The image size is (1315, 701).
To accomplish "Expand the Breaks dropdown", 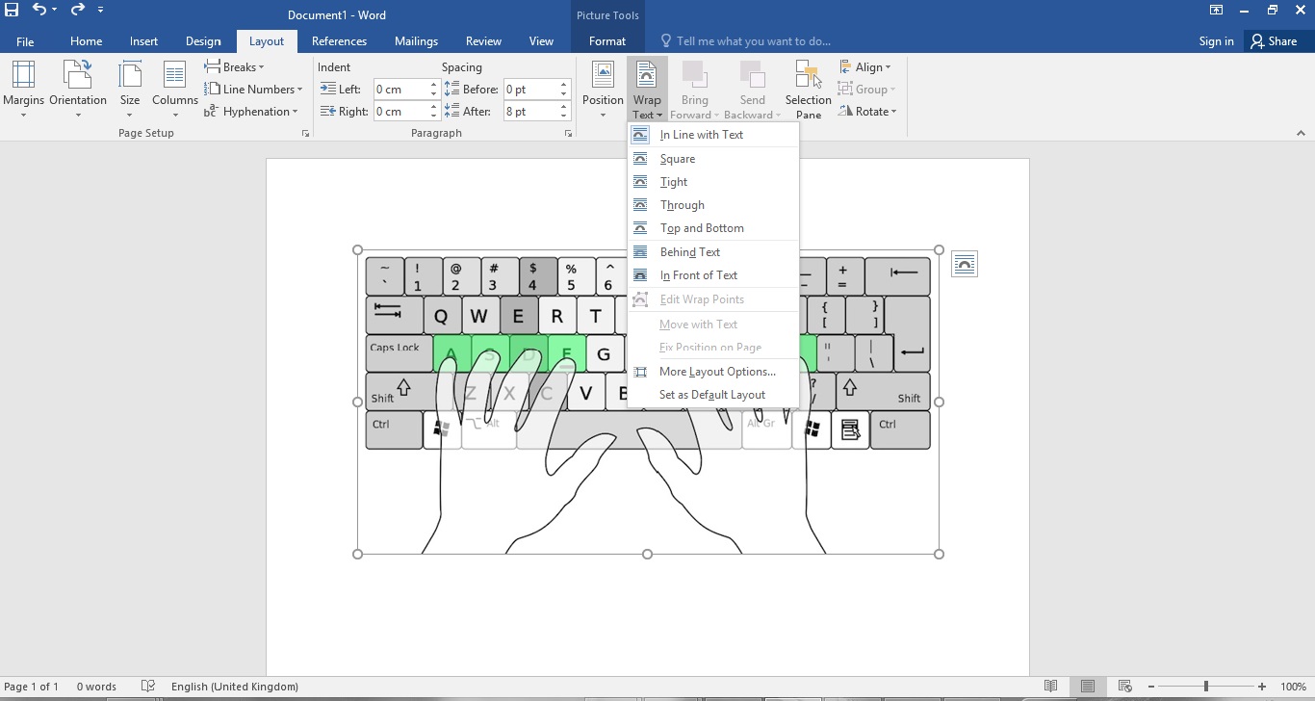I will (x=234, y=67).
